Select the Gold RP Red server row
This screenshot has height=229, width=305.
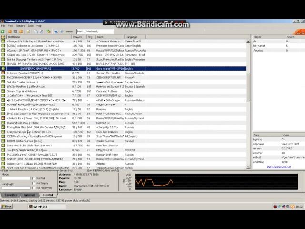pos(123,159)
